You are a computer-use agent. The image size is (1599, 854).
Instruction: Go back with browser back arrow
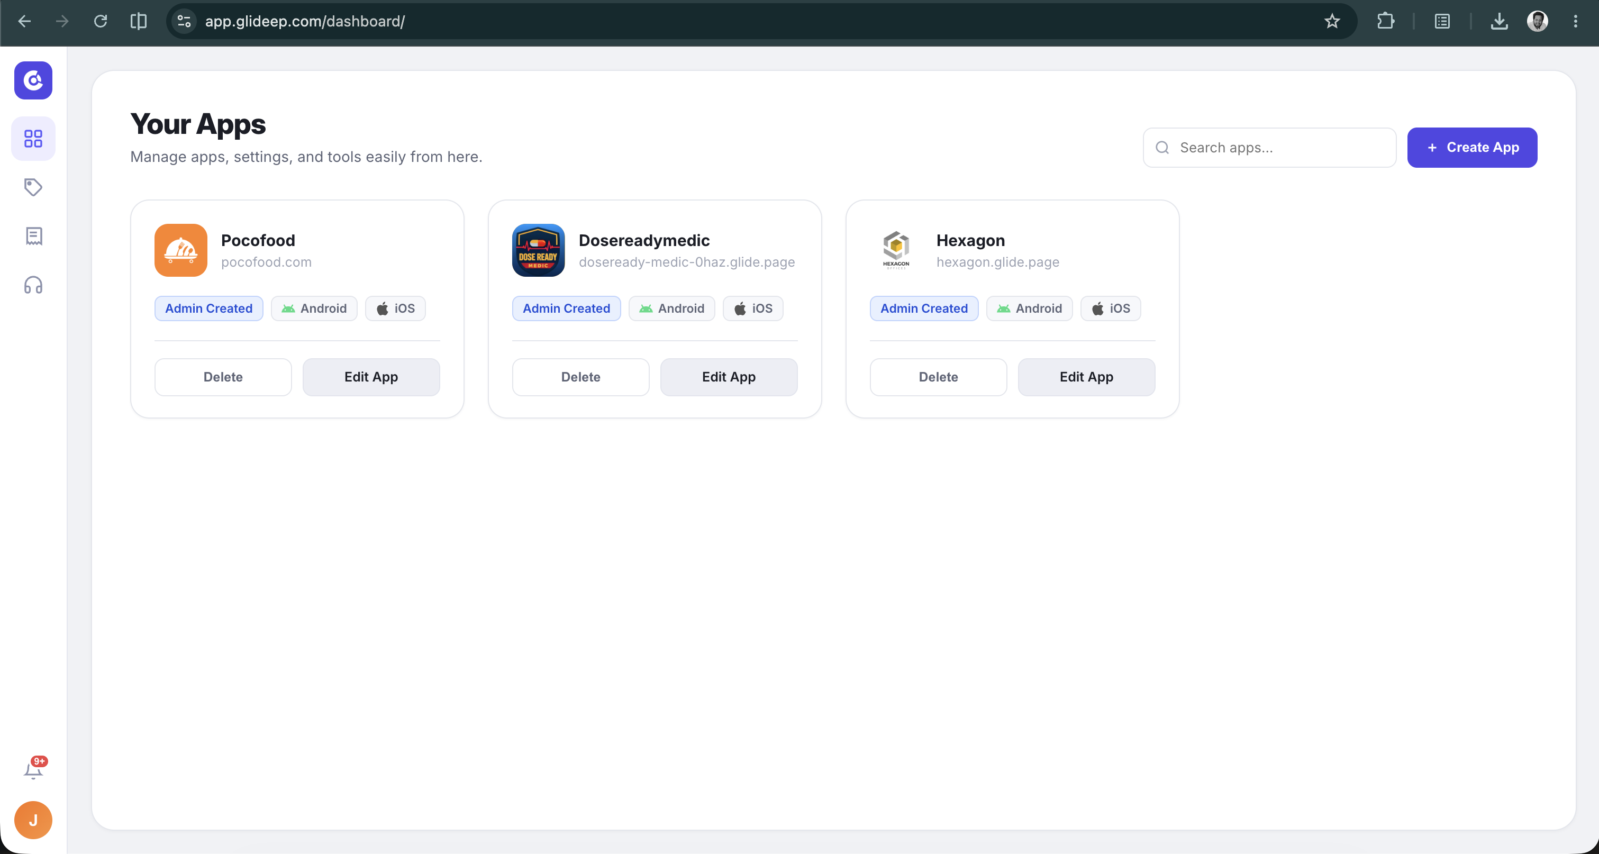click(x=25, y=21)
